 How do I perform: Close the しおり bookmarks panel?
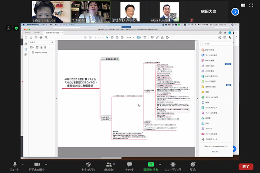pyautogui.click(x=52, y=42)
